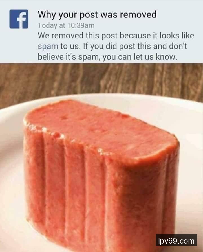Click the flat top of the meat block

click(100, 127)
